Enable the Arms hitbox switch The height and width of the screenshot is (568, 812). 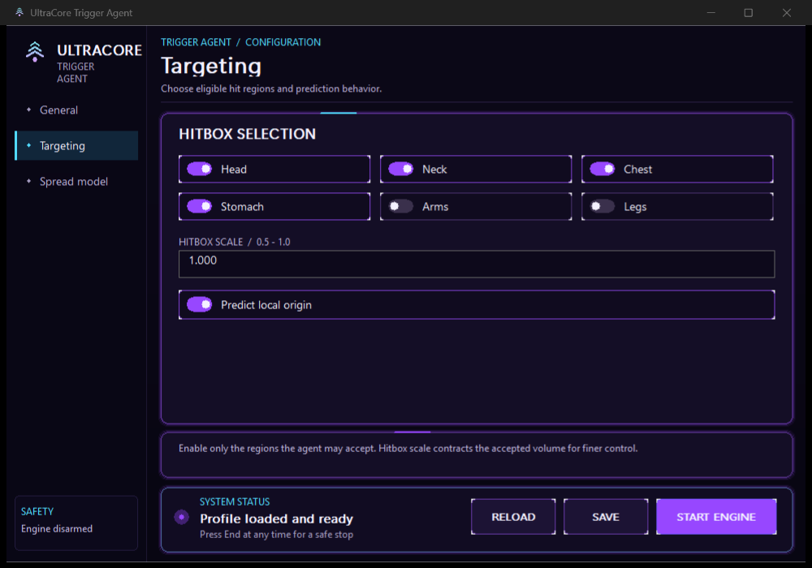coord(401,206)
